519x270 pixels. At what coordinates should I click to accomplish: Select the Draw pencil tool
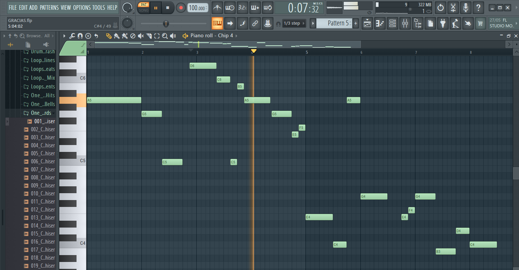109,36
